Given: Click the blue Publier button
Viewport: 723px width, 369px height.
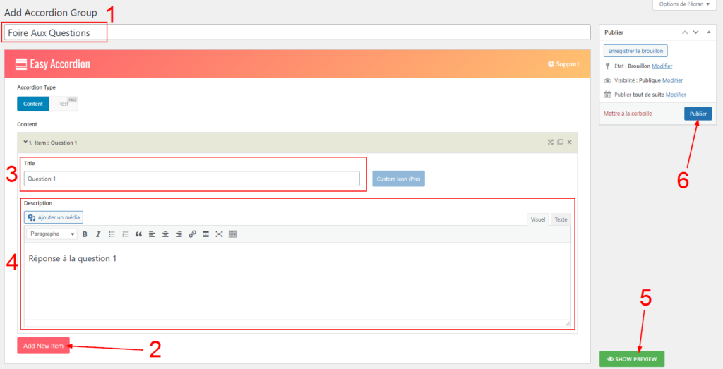Looking at the screenshot, I should coord(698,114).
